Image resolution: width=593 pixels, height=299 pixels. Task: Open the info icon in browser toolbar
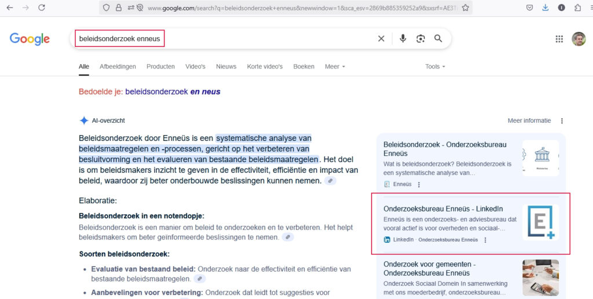[x=561, y=8]
